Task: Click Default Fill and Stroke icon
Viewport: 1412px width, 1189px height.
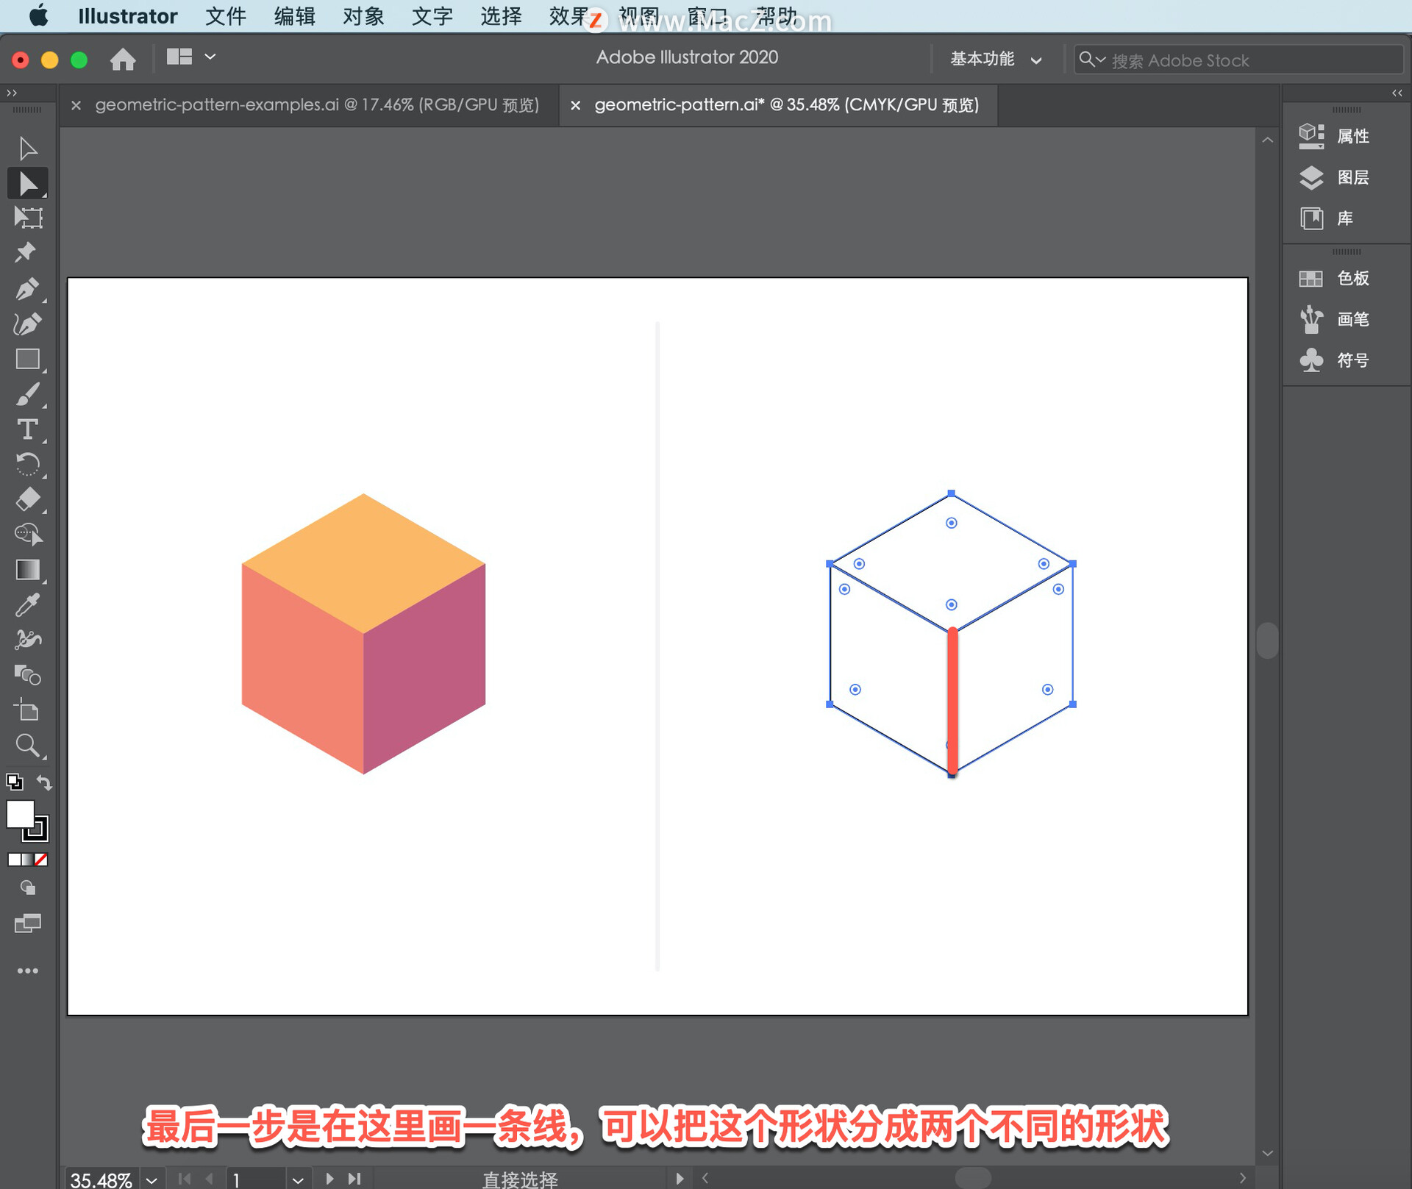Action: tap(14, 782)
